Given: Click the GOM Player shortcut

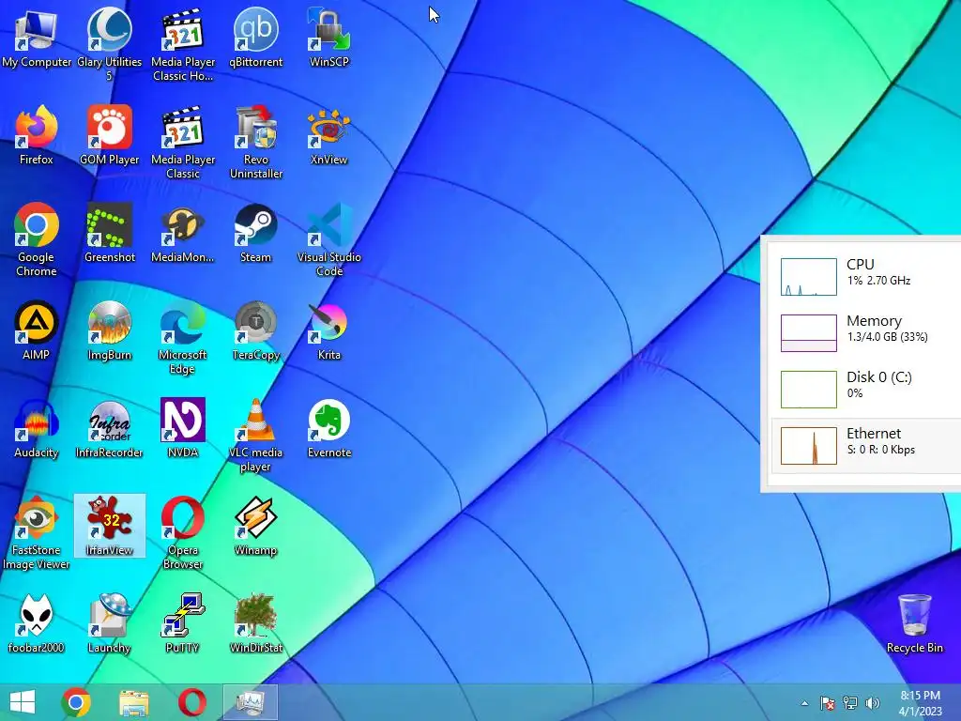Looking at the screenshot, I should click(x=109, y=135).
